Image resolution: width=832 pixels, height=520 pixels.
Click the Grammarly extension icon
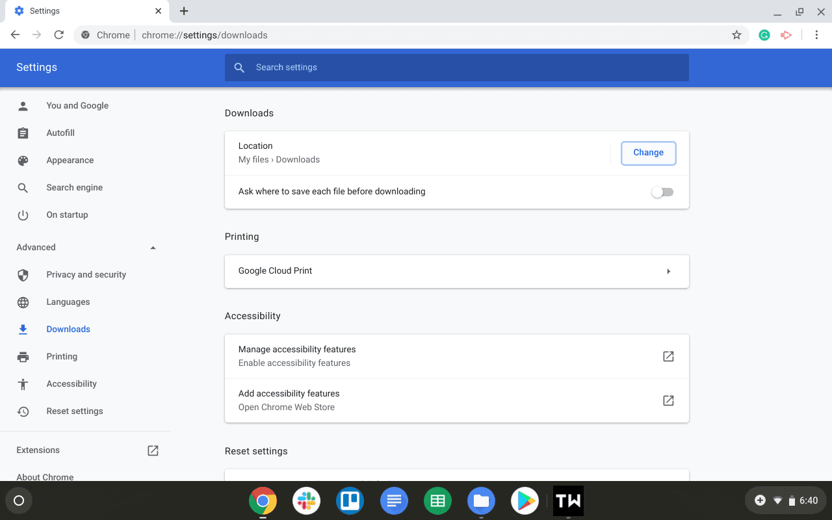pos(764,34)
